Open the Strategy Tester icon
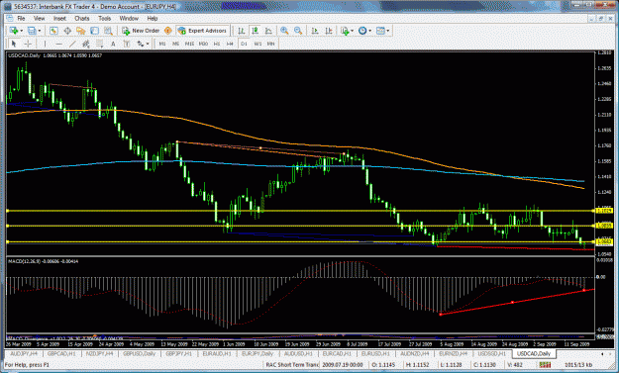 coord(108,31)
